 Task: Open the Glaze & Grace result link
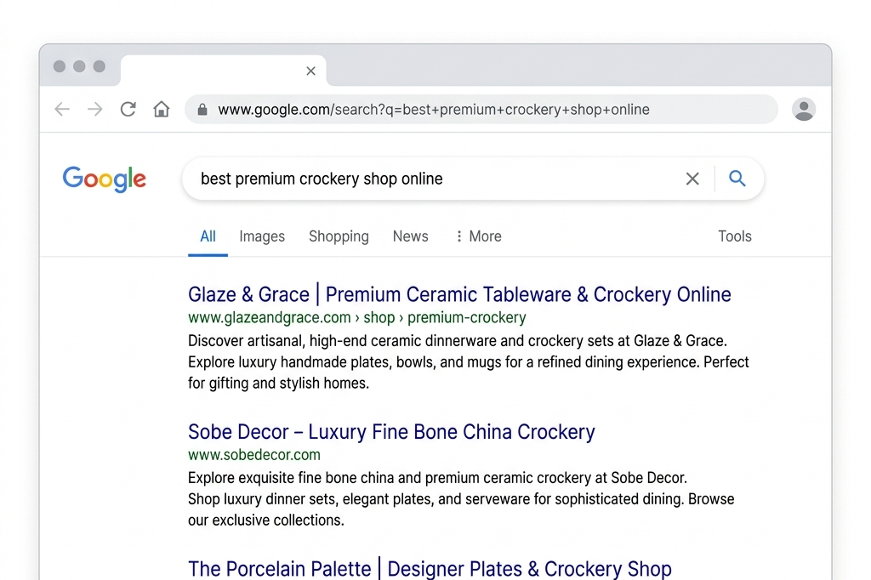(x=459, y=294)
